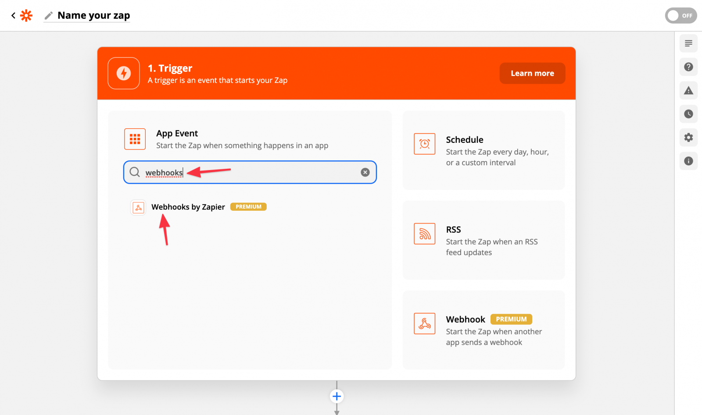Image resolution: width=702 pixels, height=415 pixels.
Task: View Zap issues warning icon
Action: click(688, 90)
